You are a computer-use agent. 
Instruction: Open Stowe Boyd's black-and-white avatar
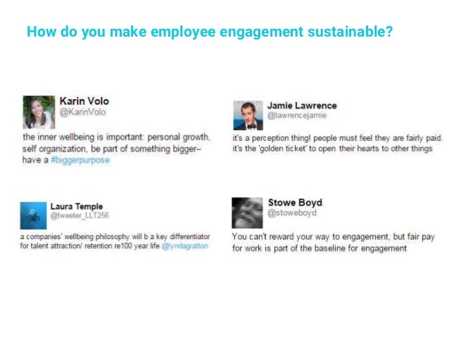coord(247,212)
